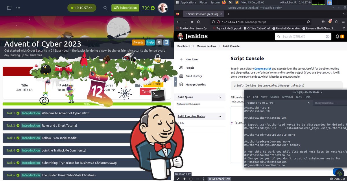Open Firefox hamburger application menu
The height and width of the screenshot is (181, 347).
click(343, 22)
